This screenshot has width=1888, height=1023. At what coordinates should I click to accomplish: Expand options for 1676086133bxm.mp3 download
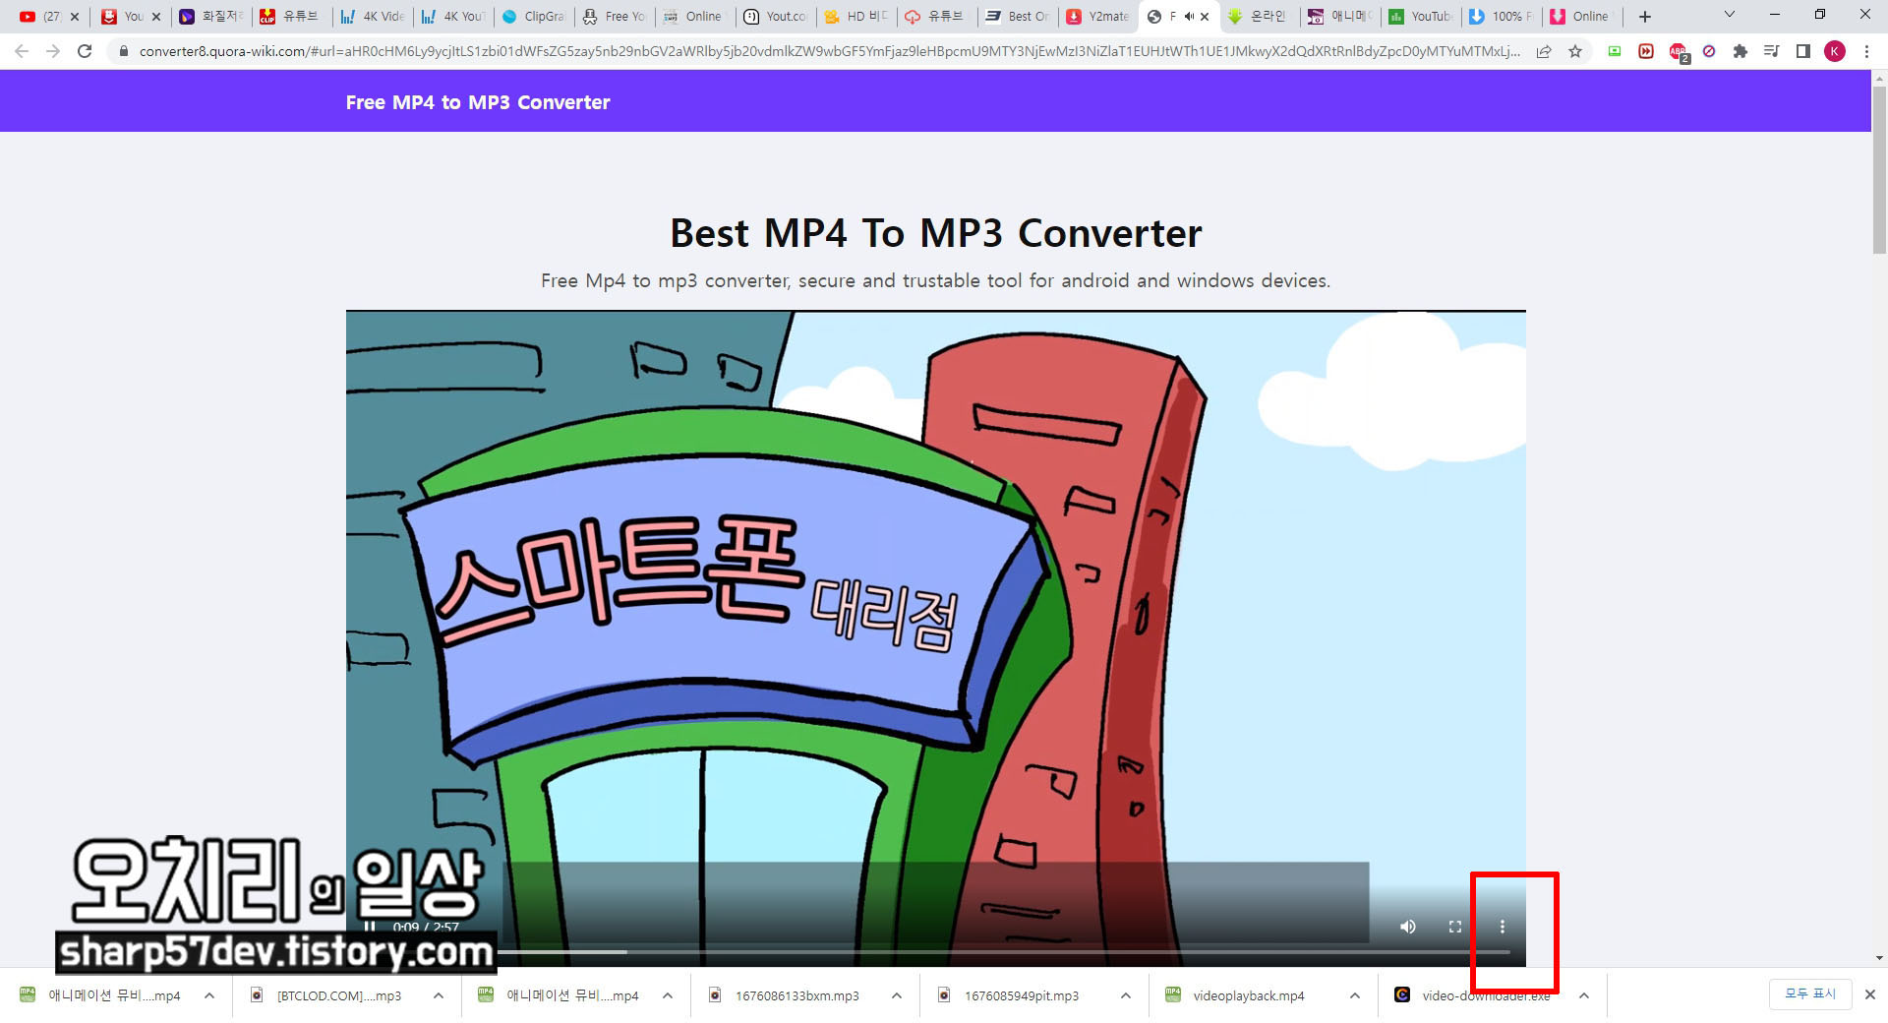click(x=896, y=995)
